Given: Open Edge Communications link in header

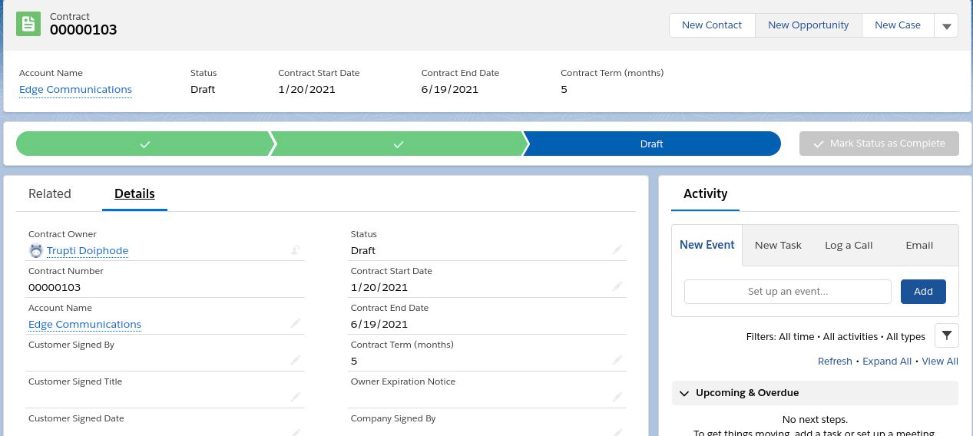Looking at the screenshot, I should coord(75,89).
